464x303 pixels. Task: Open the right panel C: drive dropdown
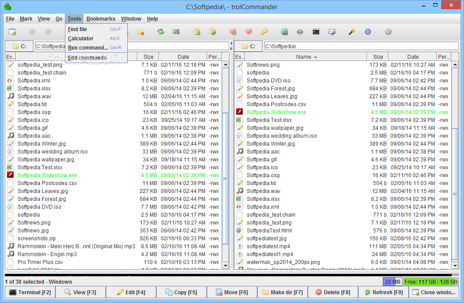tap(248, 46)
